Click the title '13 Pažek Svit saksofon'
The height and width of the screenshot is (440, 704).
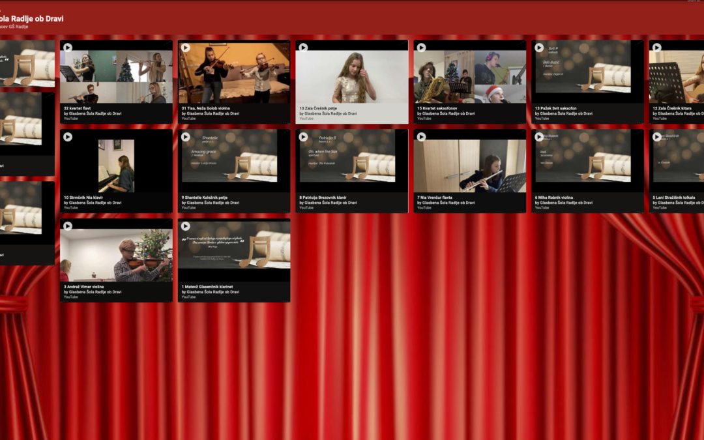(x=555, y=108)
